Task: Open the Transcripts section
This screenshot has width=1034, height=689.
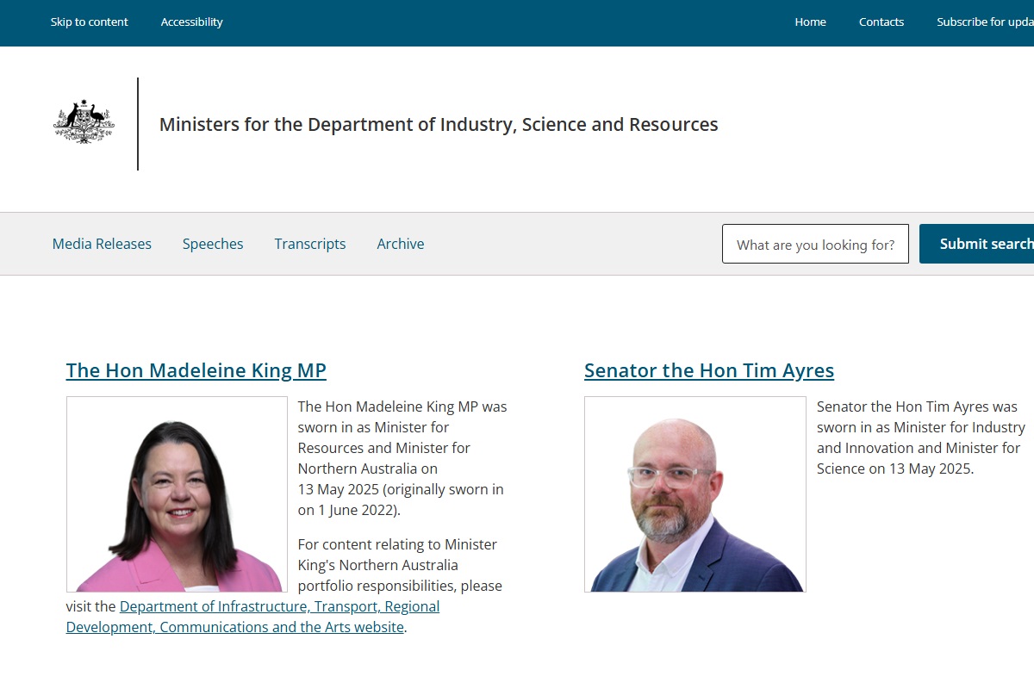Action: pos(309,244)
